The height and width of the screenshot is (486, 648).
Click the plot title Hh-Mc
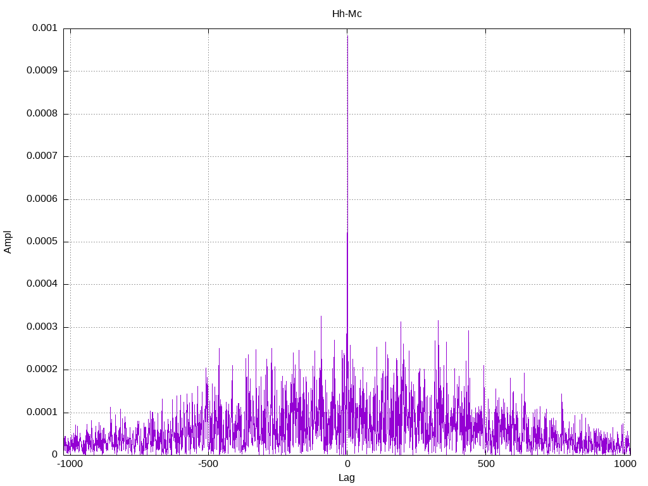tap(347, 14)
